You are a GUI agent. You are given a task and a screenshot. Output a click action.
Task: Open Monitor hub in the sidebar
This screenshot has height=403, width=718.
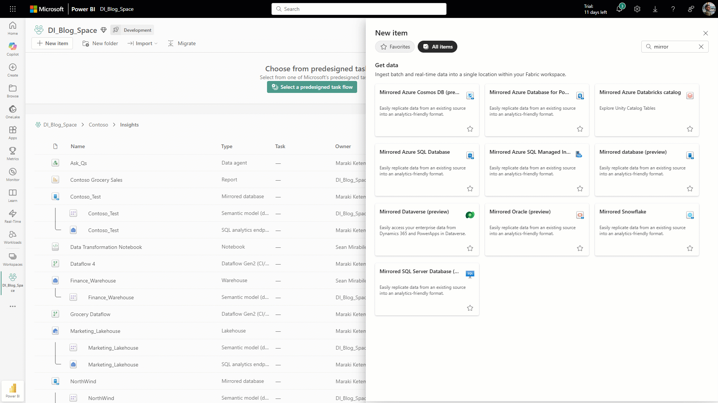tap(13, 175)
